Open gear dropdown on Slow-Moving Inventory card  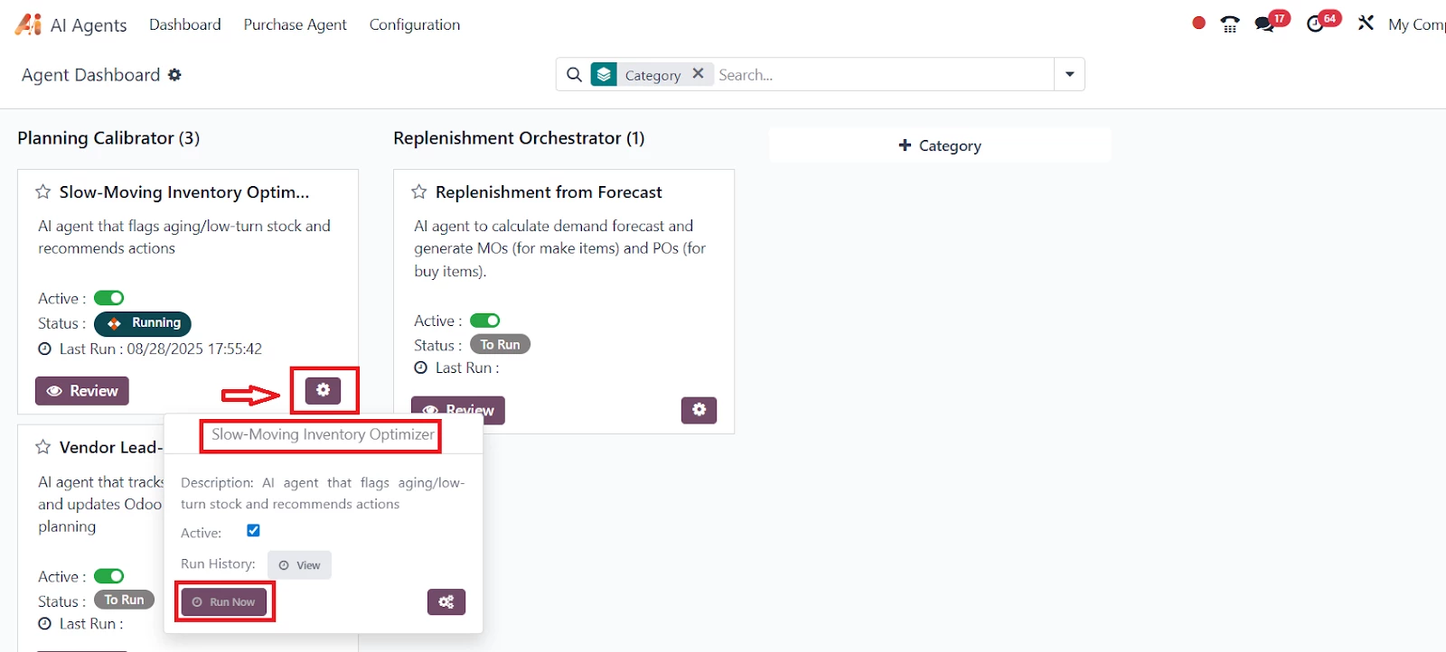(323, 390)
